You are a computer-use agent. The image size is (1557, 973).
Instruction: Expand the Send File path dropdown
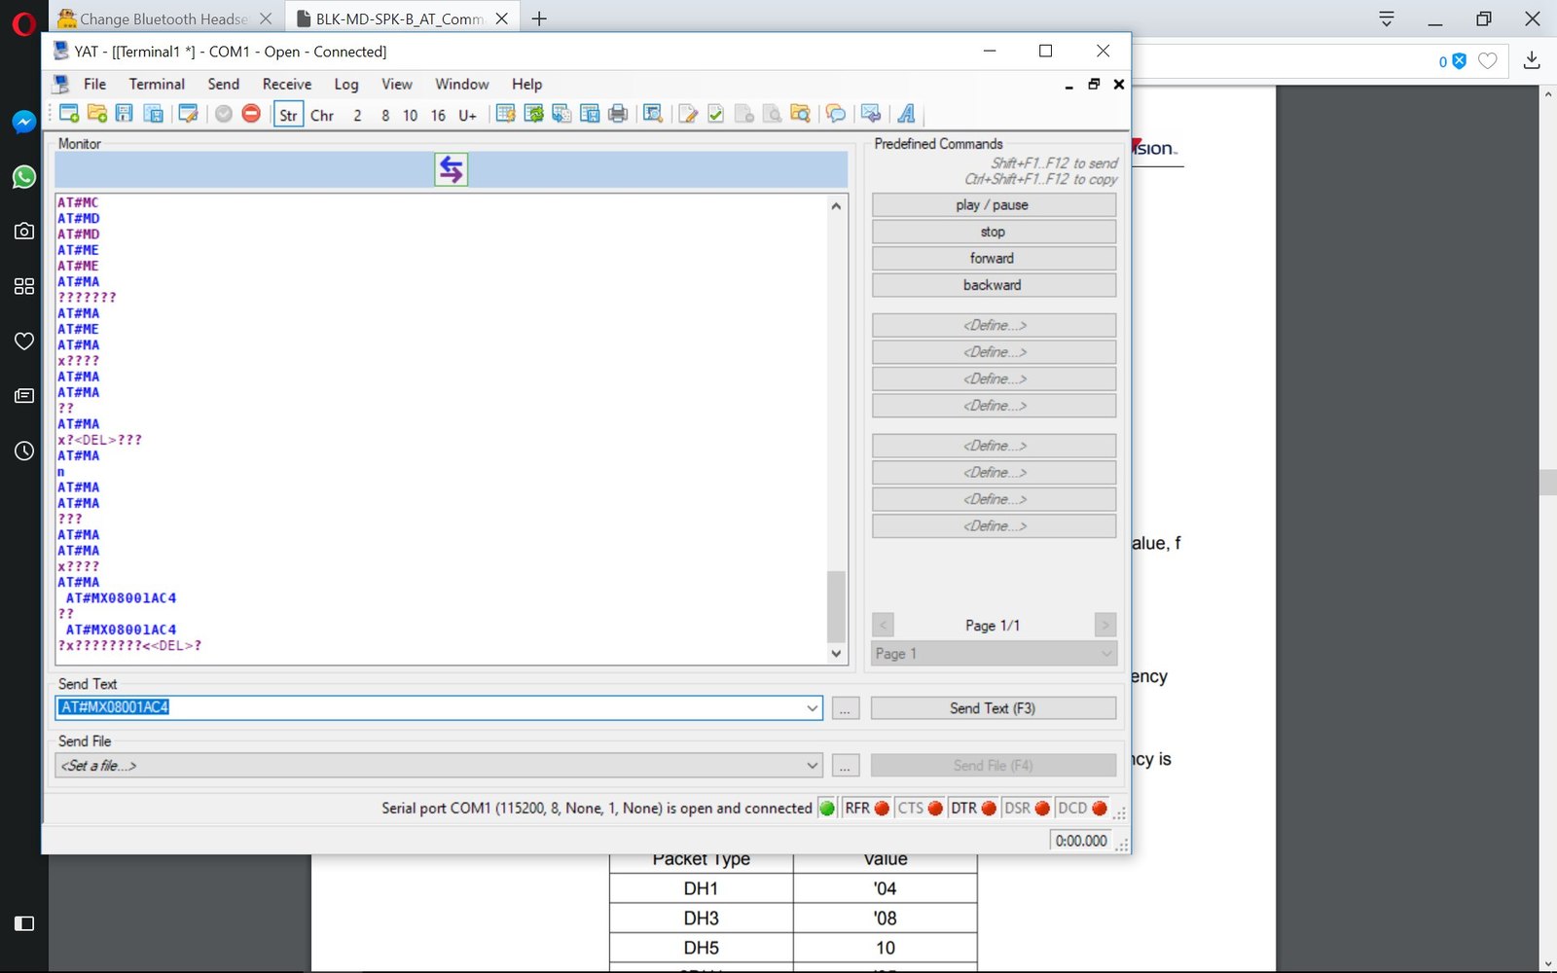pos(813,766)
